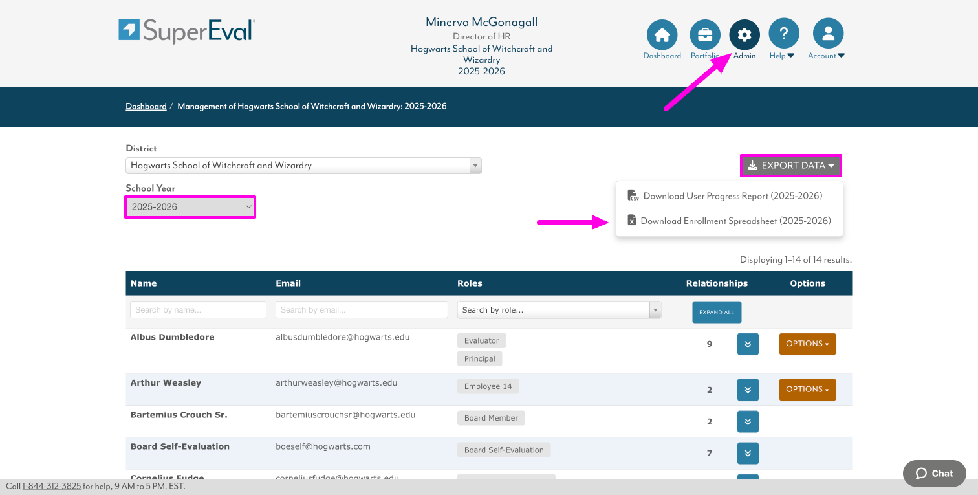
Task: Click boeself@hogwarts.com email
Action: tap(323, 446)
